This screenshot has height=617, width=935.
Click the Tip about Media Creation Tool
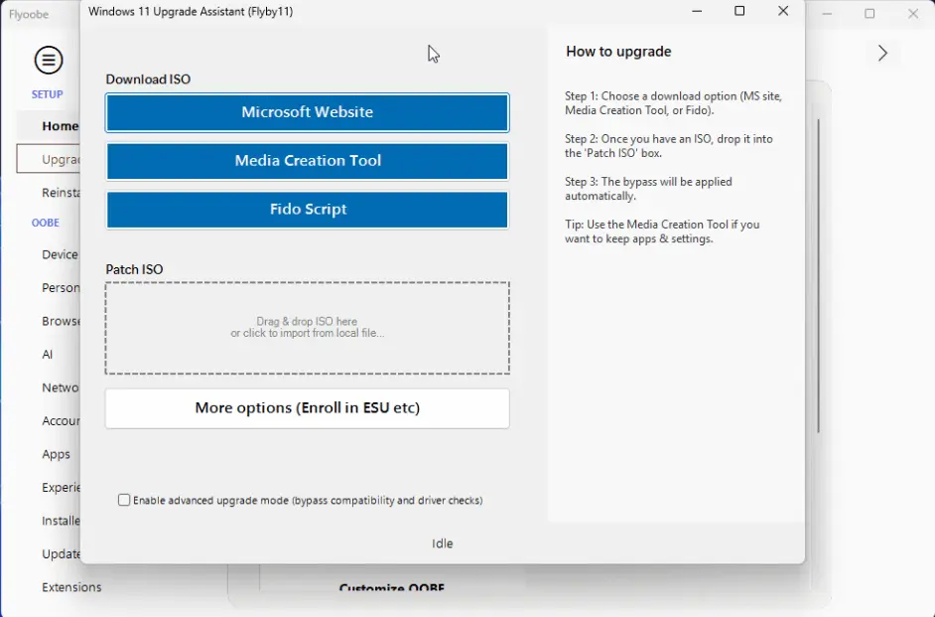(662, 231)
